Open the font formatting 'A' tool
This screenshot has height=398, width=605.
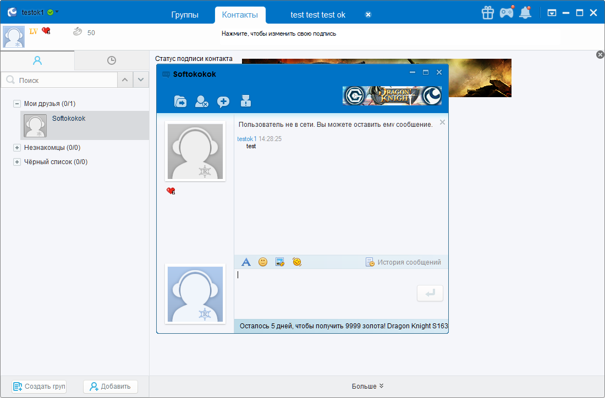tap(246, 262)
